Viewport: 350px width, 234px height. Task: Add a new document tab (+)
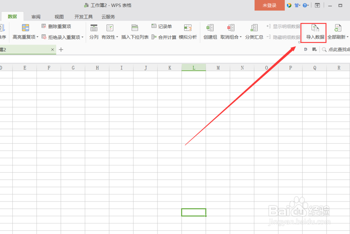[61, 50]
